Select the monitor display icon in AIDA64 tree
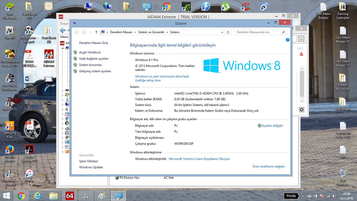357x201 pixels. point(67,104)
